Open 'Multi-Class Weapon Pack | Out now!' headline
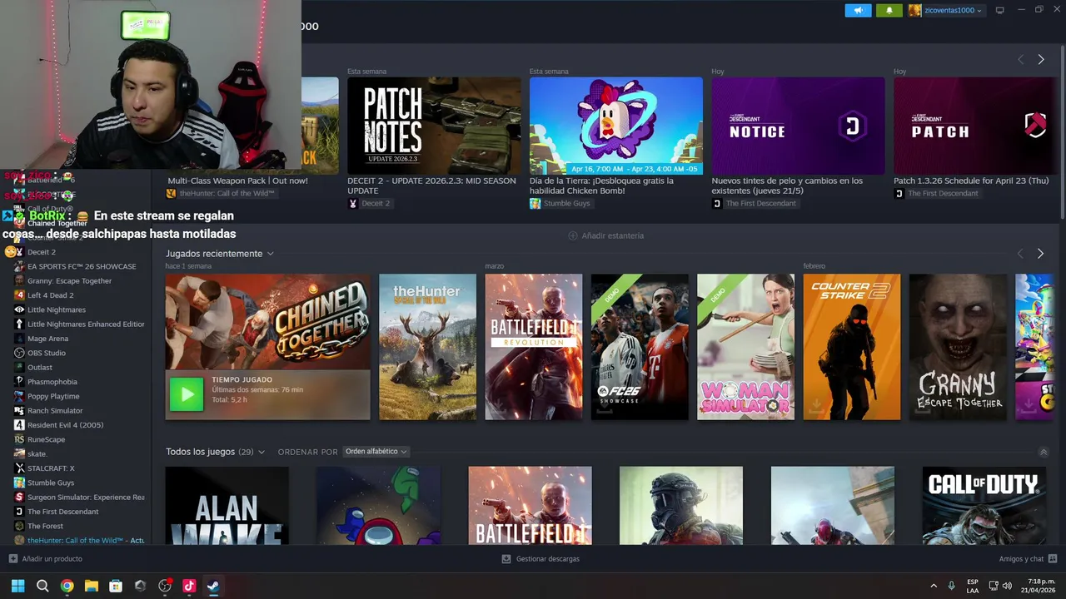Screen dimensions: 1066x599 (x=237, y=181)
